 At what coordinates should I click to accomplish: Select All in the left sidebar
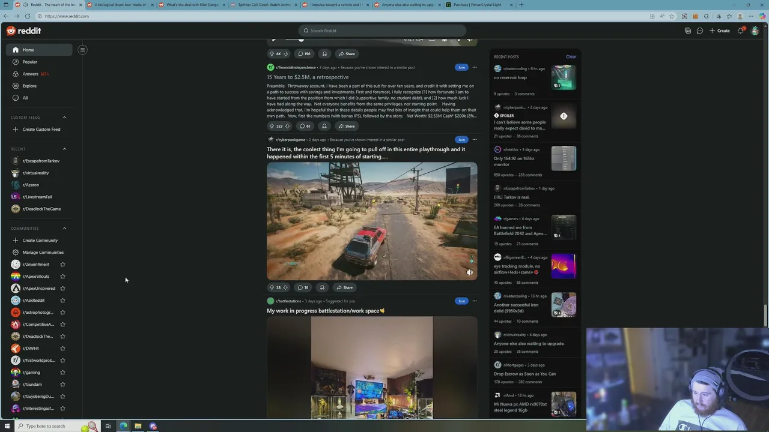40,98
